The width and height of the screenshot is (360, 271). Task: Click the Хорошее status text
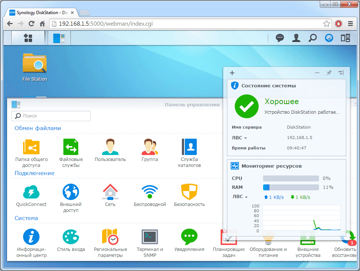pyautogui.click(x=282, y=101)
